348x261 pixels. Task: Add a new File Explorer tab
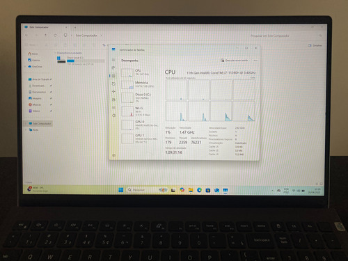[x=75, y=27]
